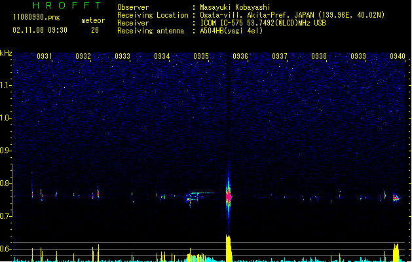Click the Receiving Location label

(153, 15)
